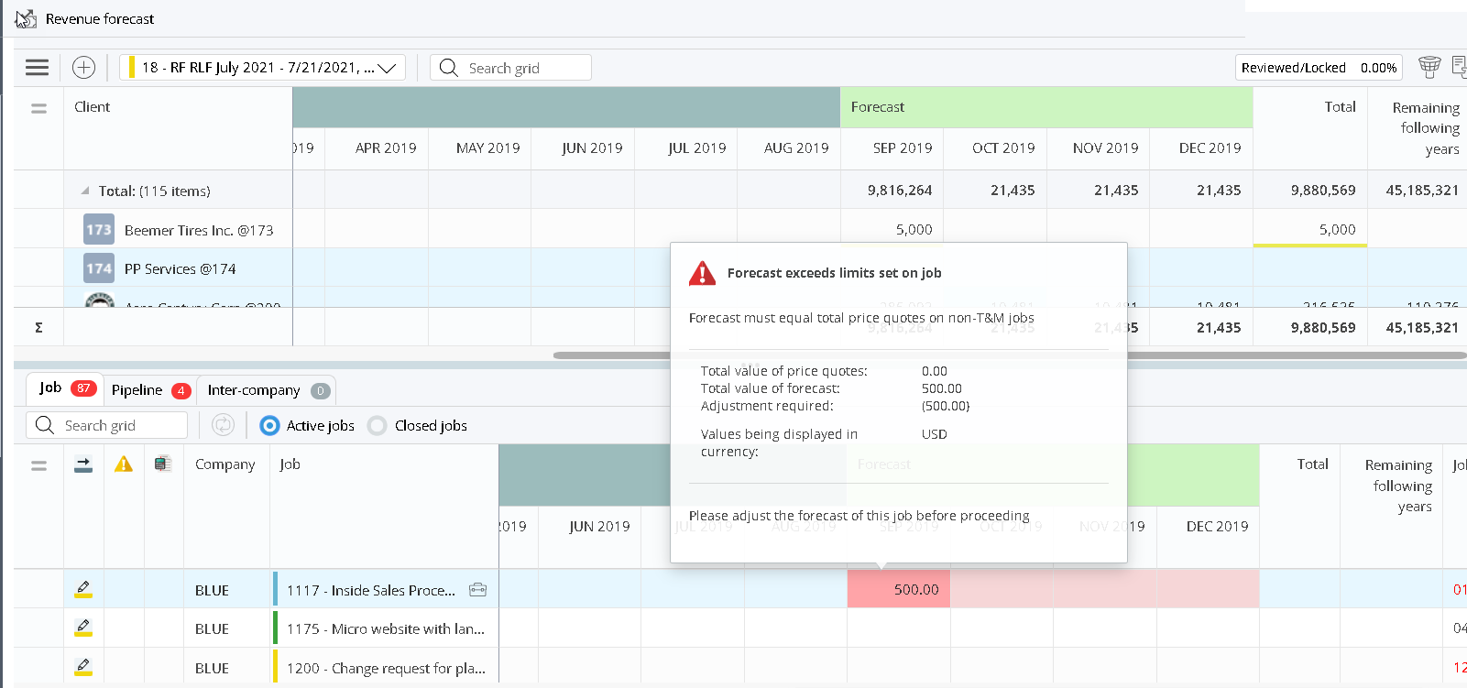The height and width of the screenshot is (688, 1467).
Task: Select the Active jobs radio button
Action: point(270,426)
